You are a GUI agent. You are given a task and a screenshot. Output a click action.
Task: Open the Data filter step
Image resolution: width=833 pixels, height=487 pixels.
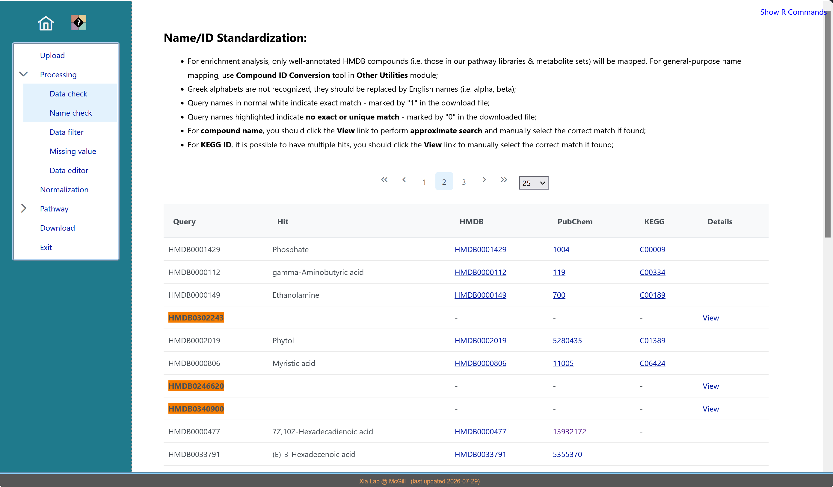tap(67, 132)
